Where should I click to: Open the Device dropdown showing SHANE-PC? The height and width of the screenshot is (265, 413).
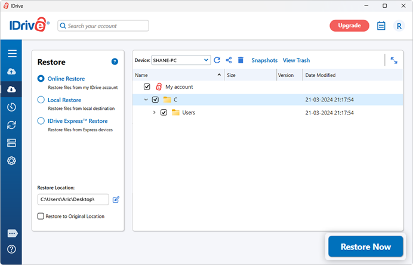pyautogui.click(x=181, y=60)
